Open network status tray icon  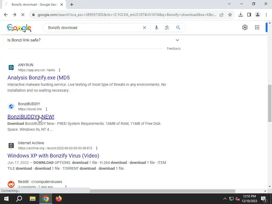[x=231, y=199]
